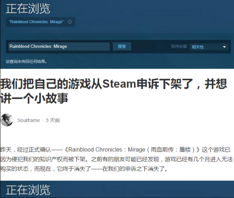Click the 搜索 search button
The height and width of the screenshot is (198, 234).
(x=122, y=46)
